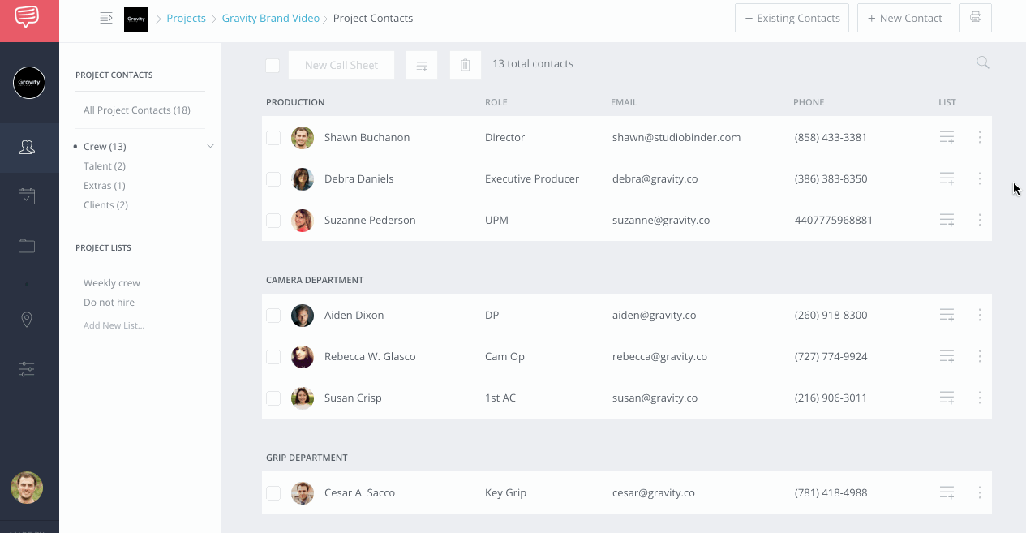Add selected contacts to list toolbar icon

[x=422, y=65]
